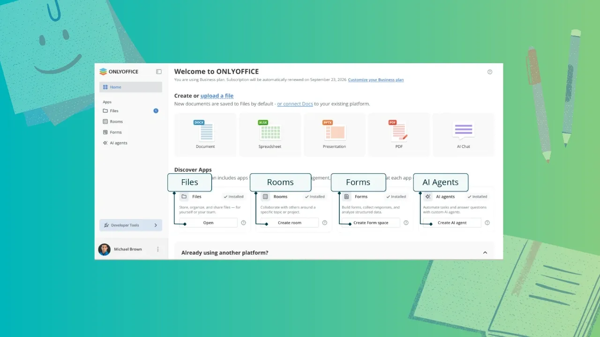Click the Installed badge in the AI agents card
Image resolution: width=600 pixels, height=337 pixels.
[477, 197]
